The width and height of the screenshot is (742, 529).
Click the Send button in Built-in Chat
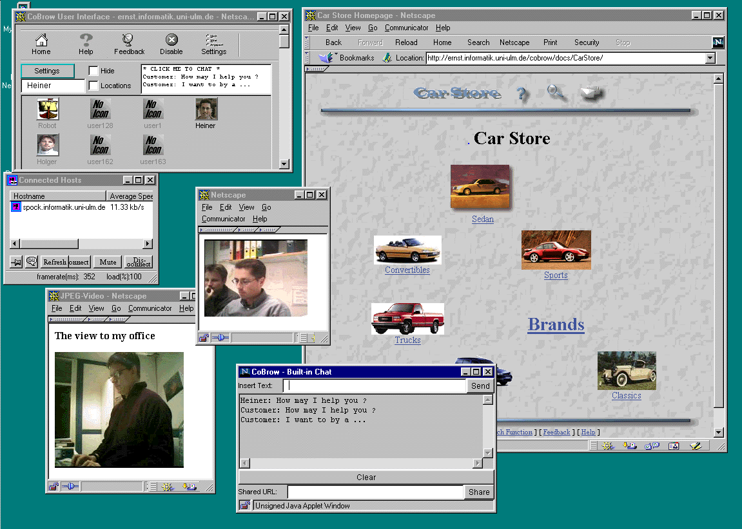480,386
